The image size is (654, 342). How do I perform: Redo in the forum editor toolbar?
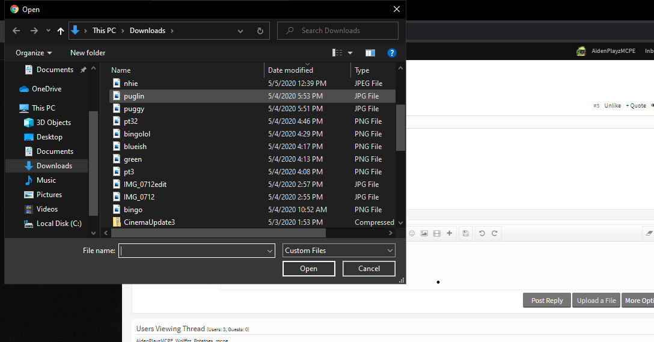pyautogui.click(x=494, y=233)
